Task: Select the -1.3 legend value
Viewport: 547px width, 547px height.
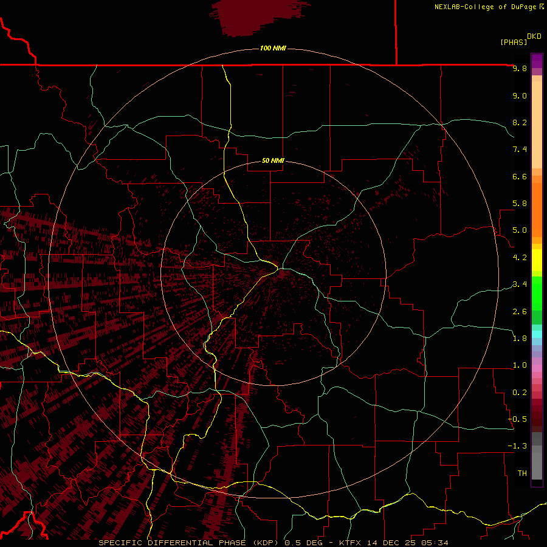Action: point(517,446)
